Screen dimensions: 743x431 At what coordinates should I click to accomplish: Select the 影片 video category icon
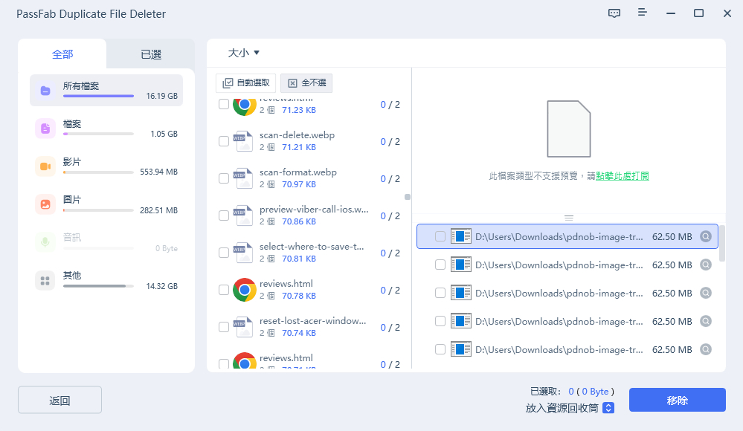[45, 166]
